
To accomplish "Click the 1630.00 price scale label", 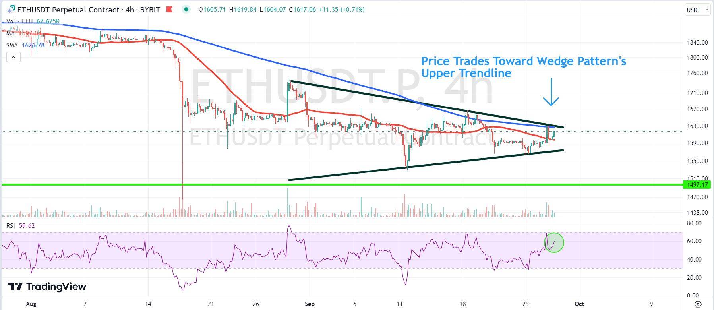I will (x=697, y=126).
